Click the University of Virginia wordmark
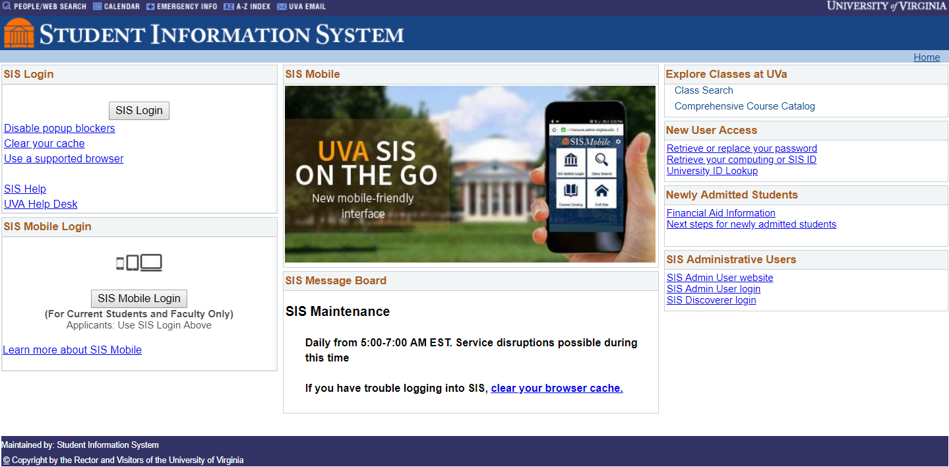Viewport: 949px width, 467px height. [x=886, y=7]
